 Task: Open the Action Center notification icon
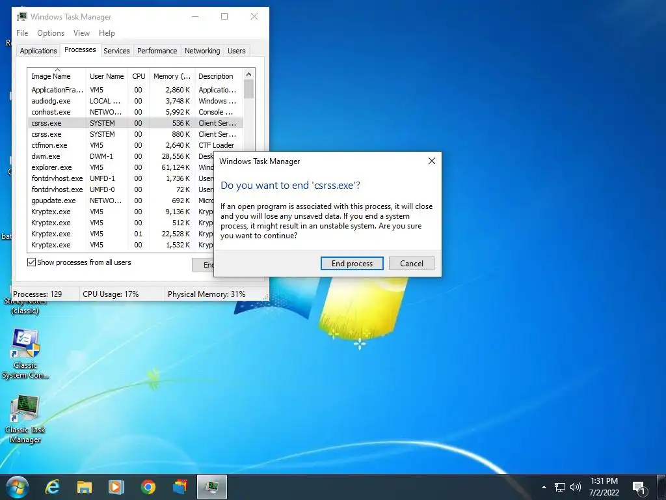639,488
